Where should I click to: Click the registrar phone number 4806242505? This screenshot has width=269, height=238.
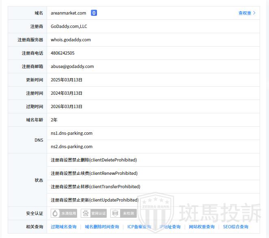click(62, 53)
